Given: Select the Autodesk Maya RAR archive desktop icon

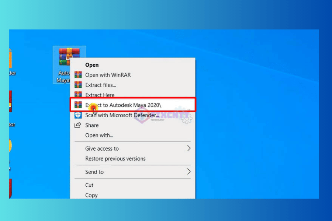Looking at the screenshot, I should point(69,58).
